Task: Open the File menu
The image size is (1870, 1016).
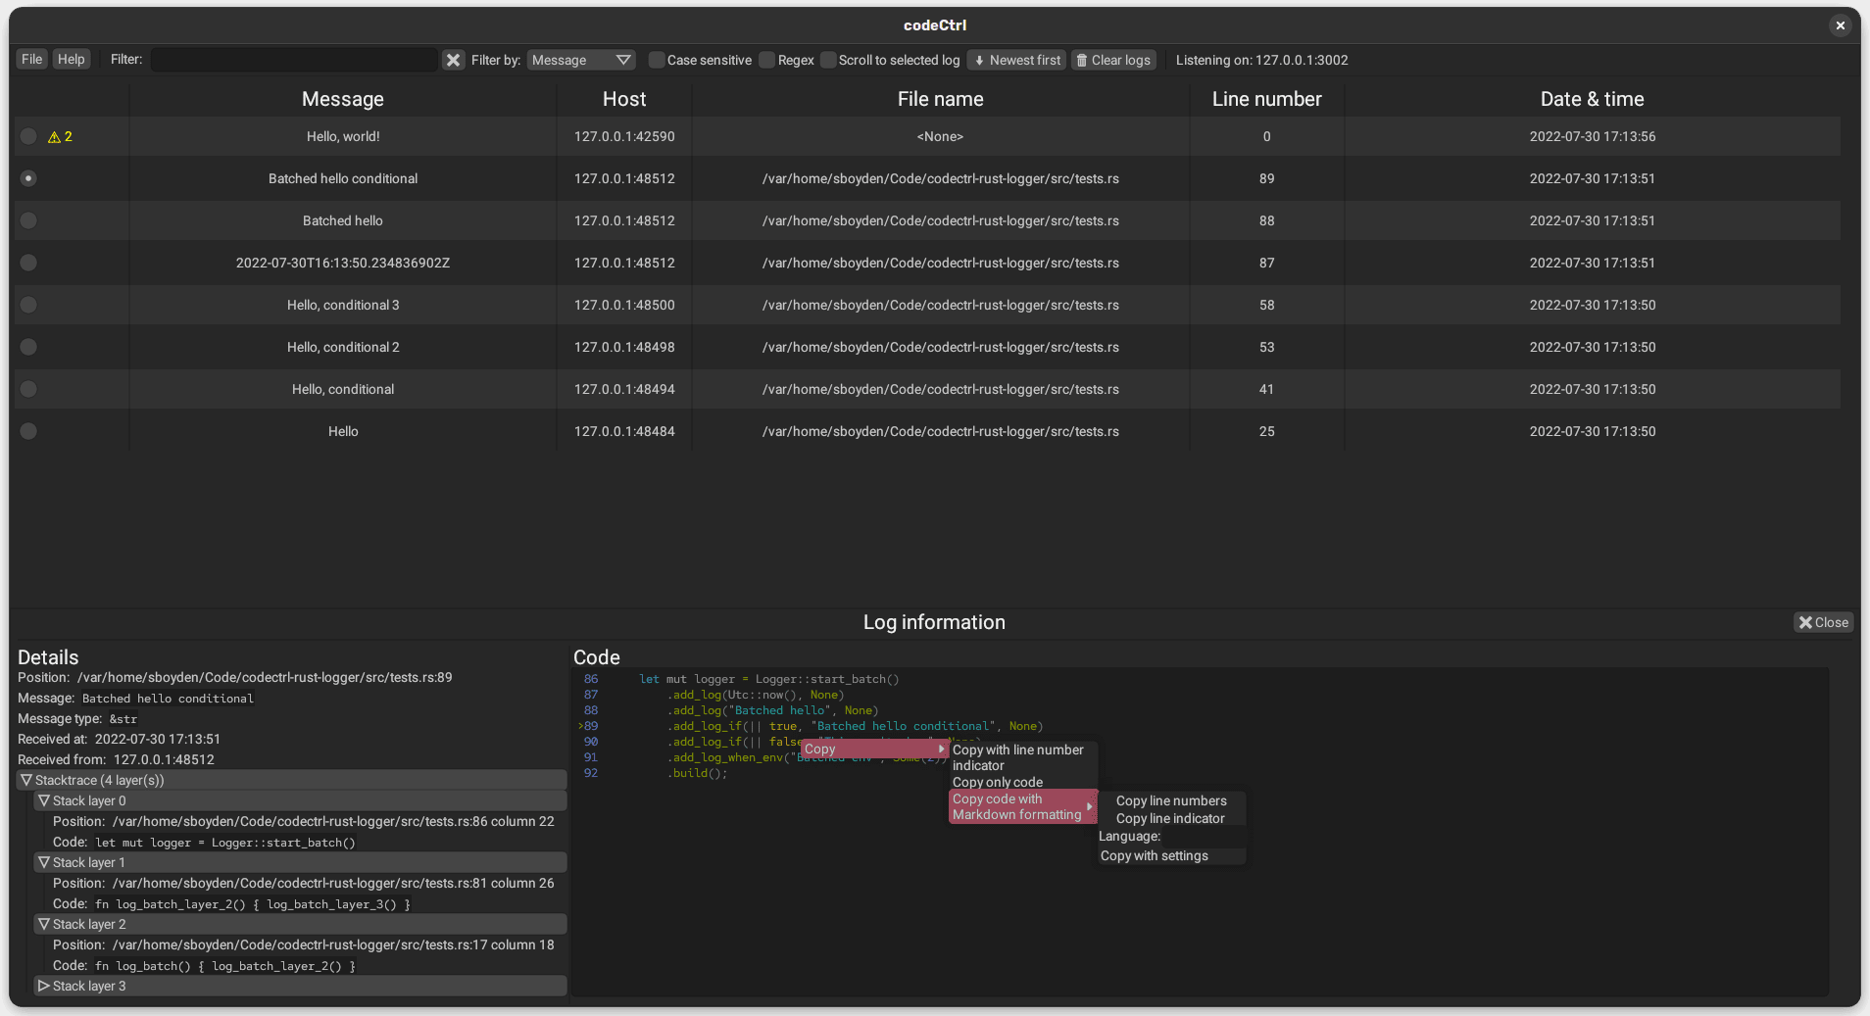Action: (x=31, y=59)
